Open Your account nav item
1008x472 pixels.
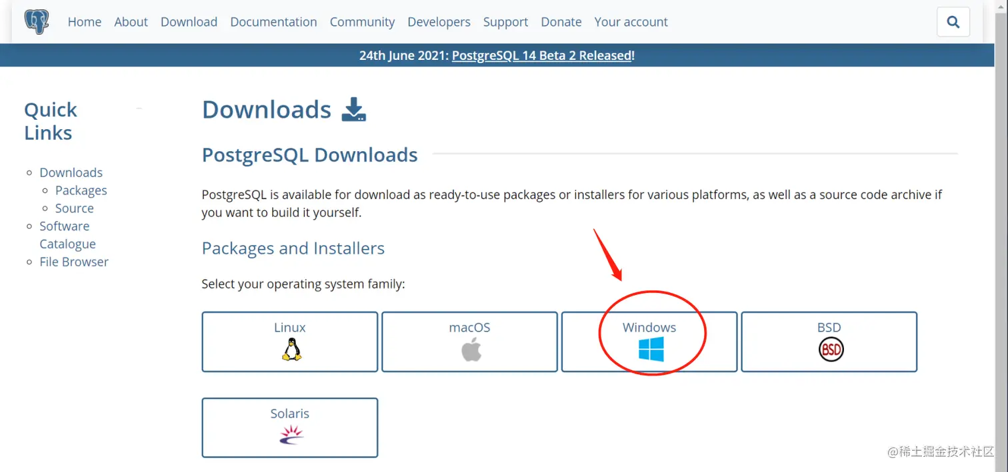coord(631,22)
